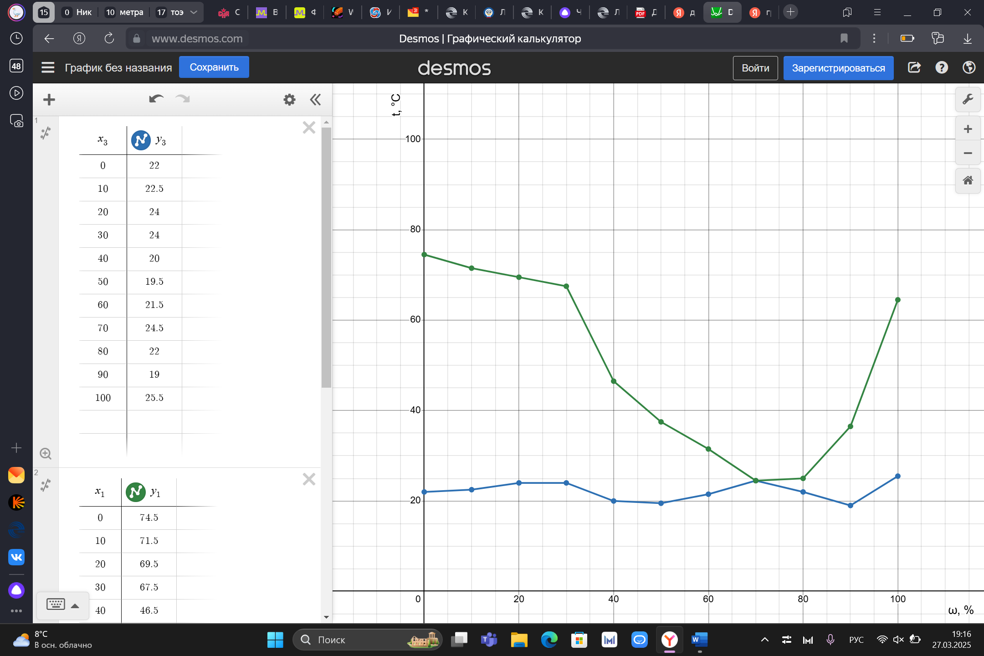Open the browser page options menu

tap(874, 39)
